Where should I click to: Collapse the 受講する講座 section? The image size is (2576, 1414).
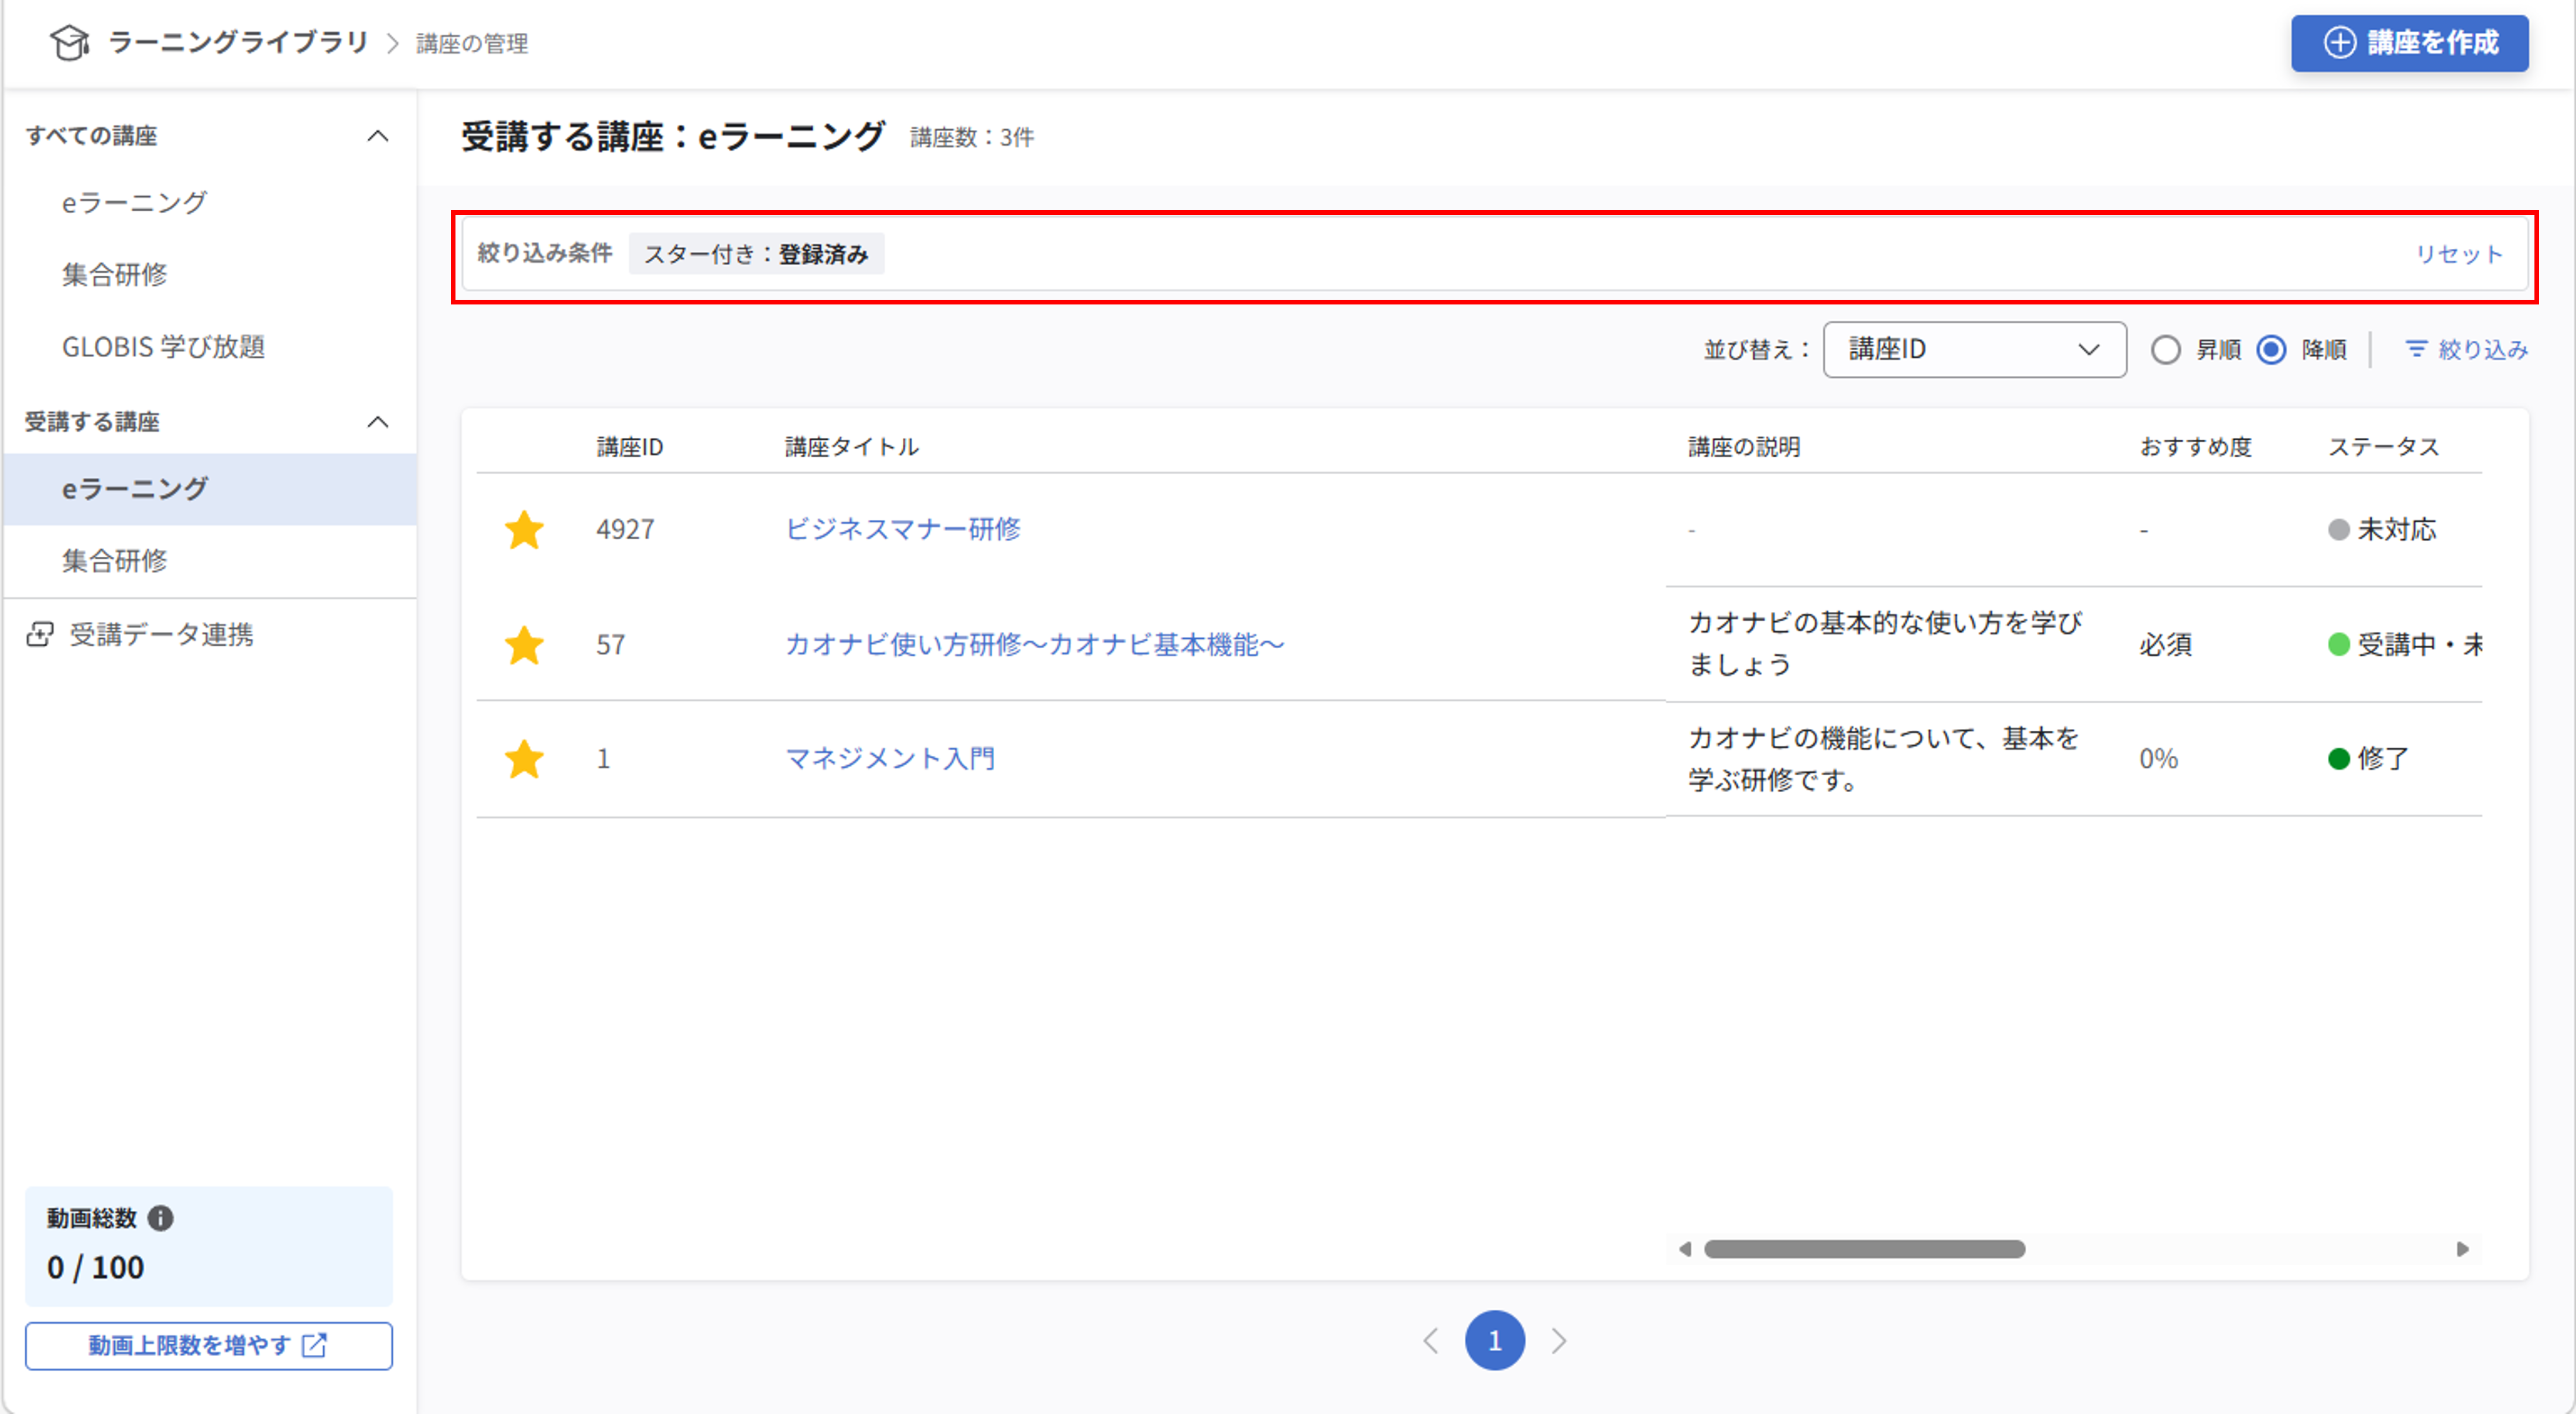coord(378,422)
